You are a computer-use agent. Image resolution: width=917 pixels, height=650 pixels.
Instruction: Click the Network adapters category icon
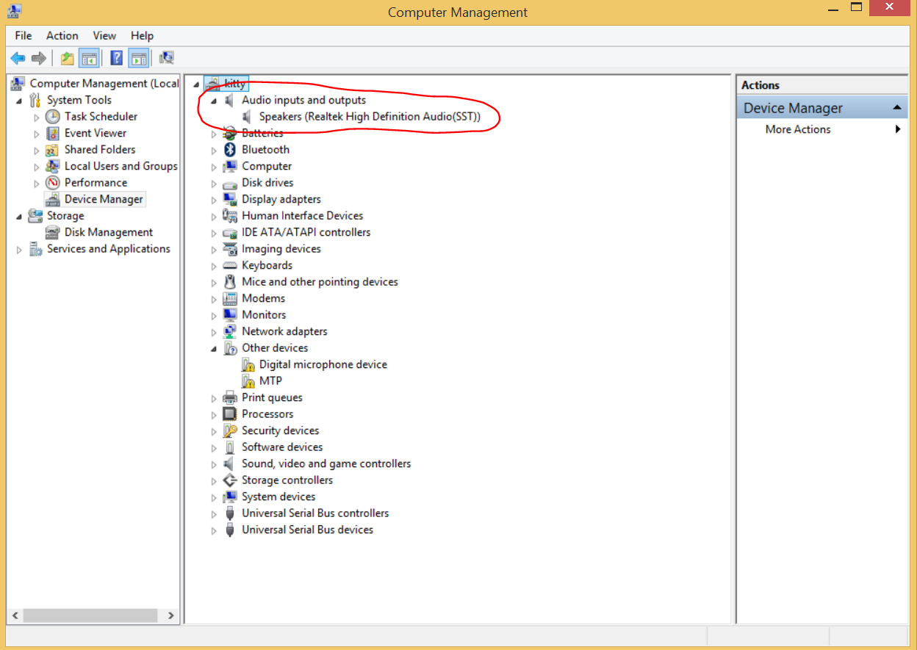click(x=231, y=331)
